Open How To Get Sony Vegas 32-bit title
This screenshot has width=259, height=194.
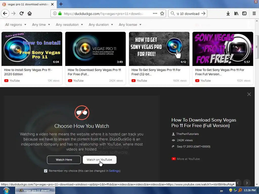156,72
